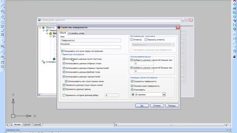Click the 'Отмена' button

(157, 106)
